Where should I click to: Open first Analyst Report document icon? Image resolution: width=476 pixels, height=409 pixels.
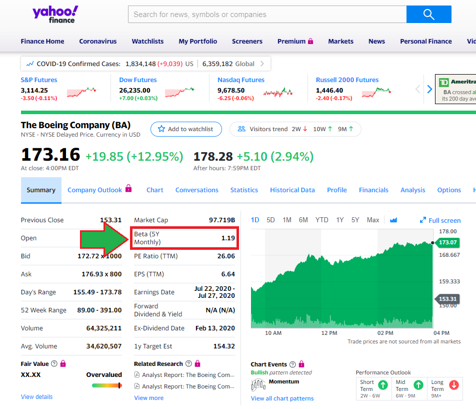[x=137, y=374]
